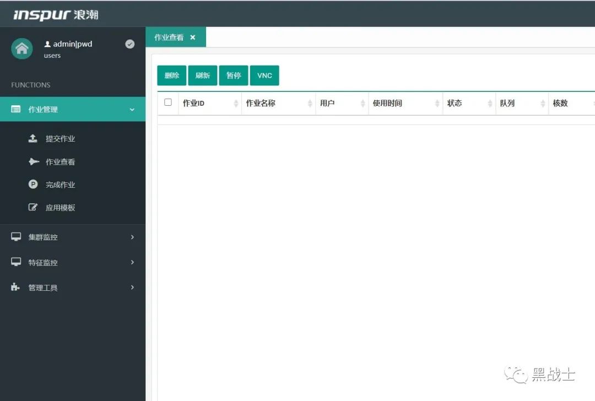
Task: Click the 用户 column header text
Action: coord(327,103)
